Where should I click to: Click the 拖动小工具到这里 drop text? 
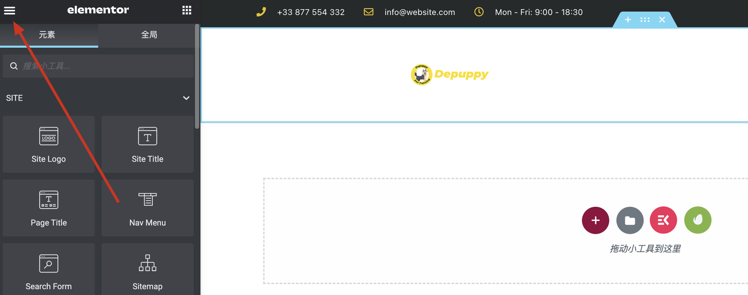[x=645, y=249]
